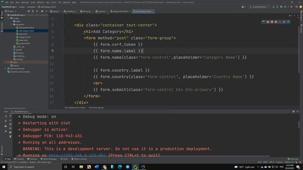Click Scroll down arrow in Run panel

tap(10, 120)
